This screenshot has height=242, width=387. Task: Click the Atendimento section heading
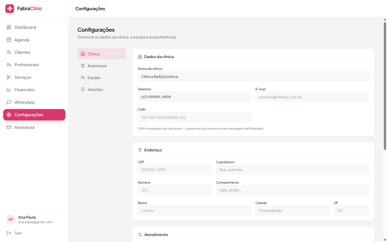[x=156, y=235]
